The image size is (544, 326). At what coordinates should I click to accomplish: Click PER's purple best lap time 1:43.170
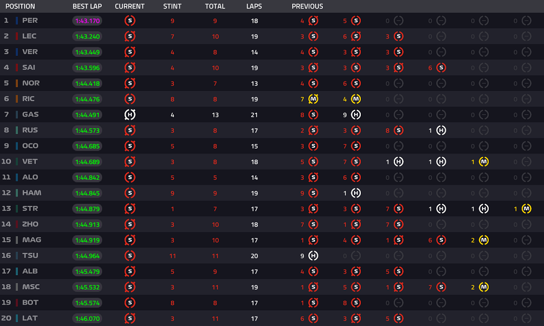(x=88, y=21)
